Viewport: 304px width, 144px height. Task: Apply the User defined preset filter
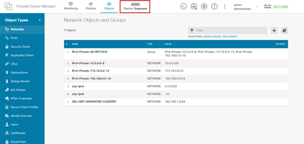click(x=229, y=36)
